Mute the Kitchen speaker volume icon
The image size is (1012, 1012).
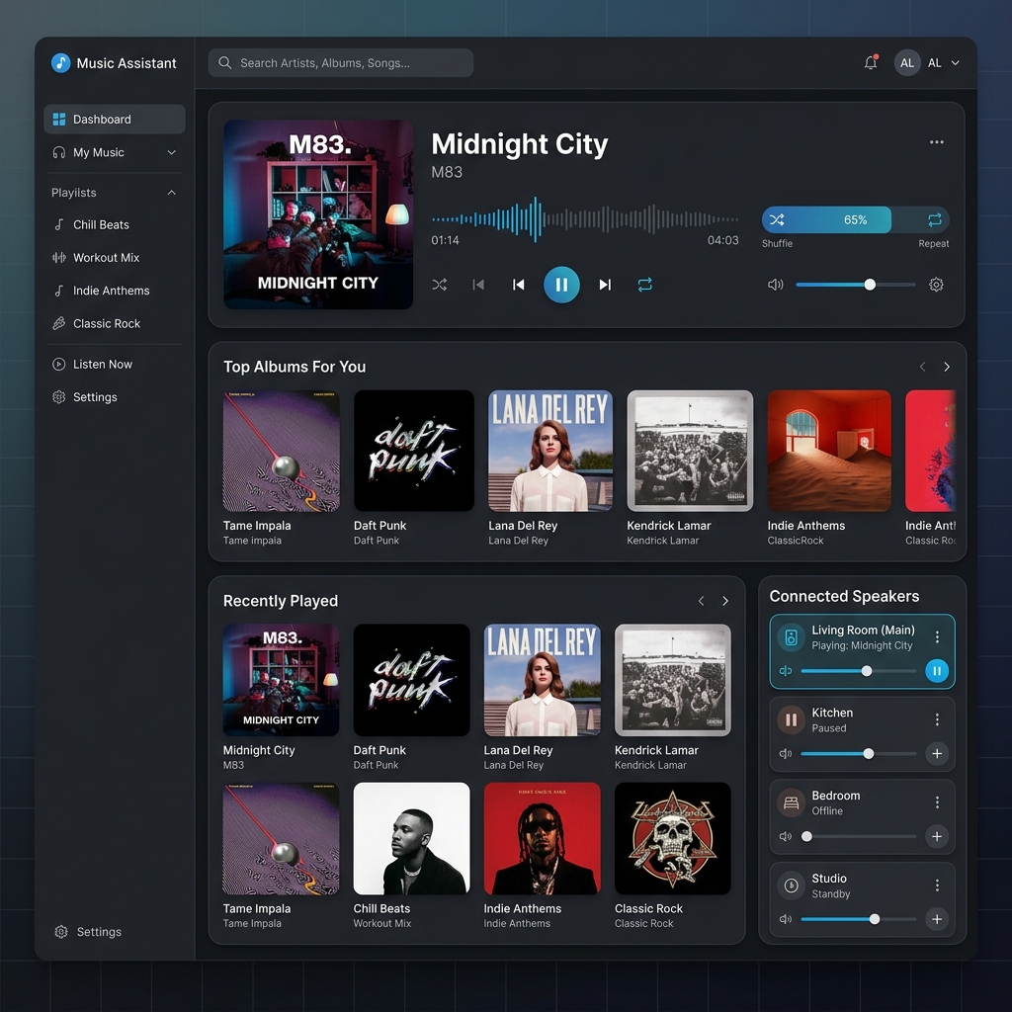786,753
